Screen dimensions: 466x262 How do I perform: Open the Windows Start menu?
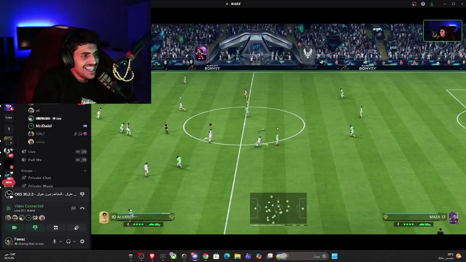pos(335,256)
